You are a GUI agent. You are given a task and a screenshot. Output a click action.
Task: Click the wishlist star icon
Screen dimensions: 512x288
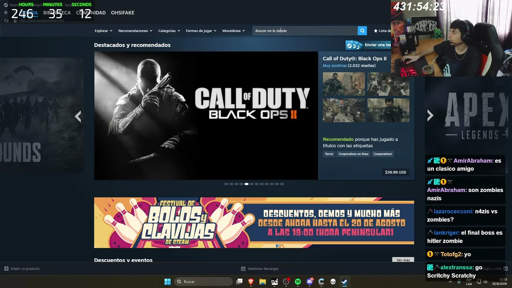(376, 31)
